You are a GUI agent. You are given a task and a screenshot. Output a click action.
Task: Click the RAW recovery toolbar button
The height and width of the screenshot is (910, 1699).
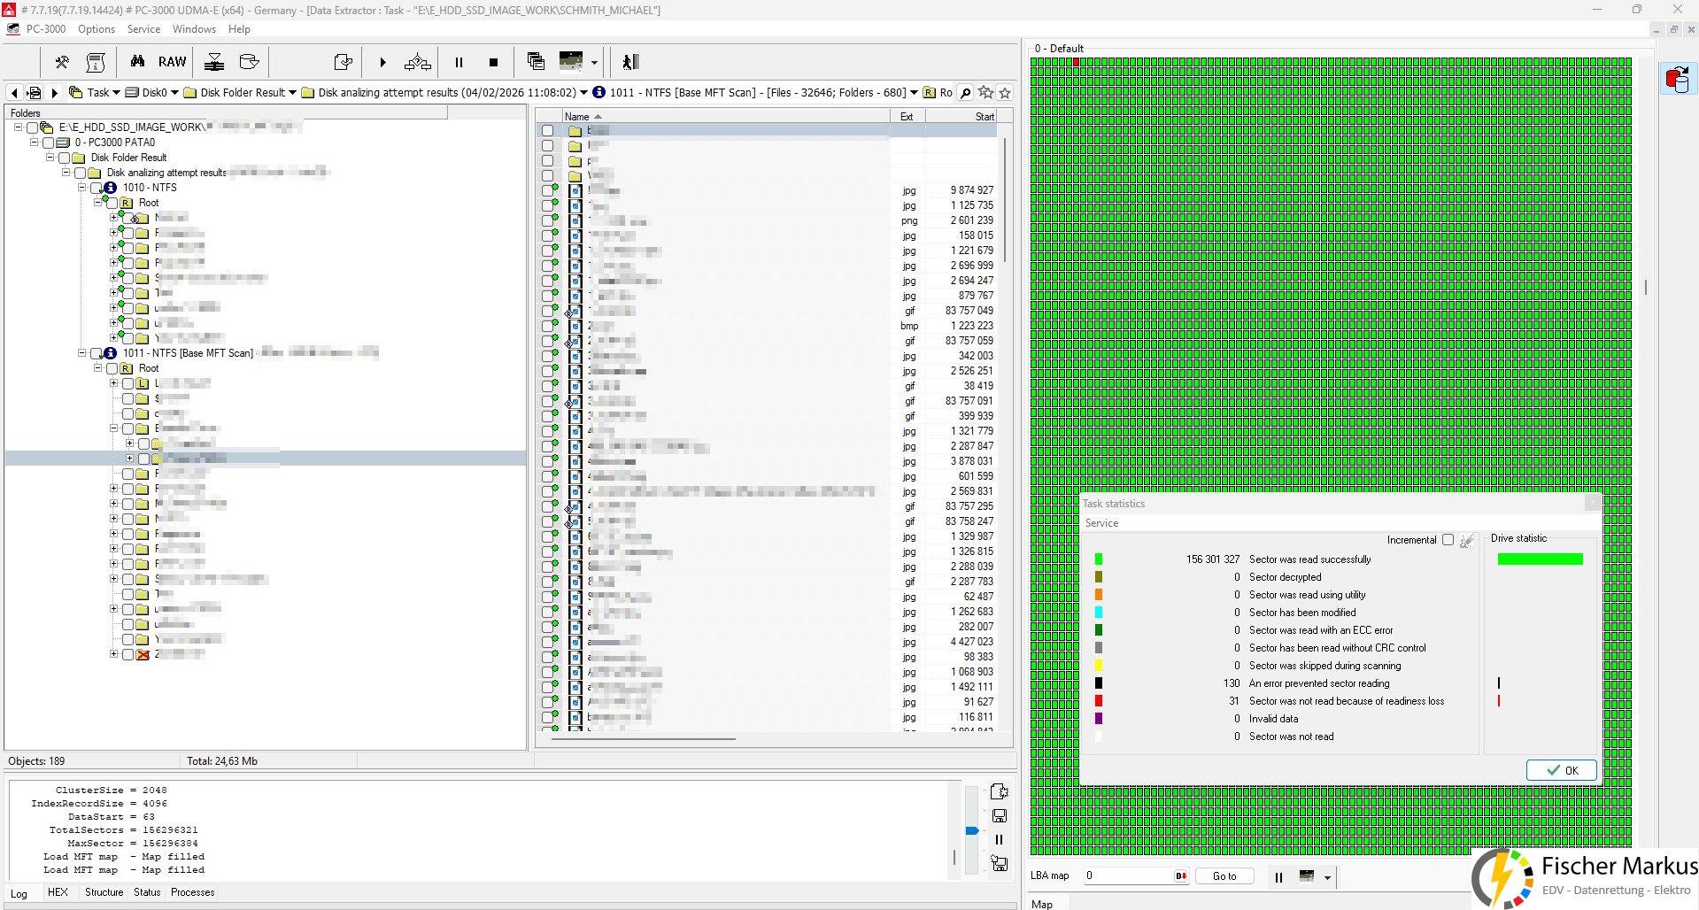(172, 62)
